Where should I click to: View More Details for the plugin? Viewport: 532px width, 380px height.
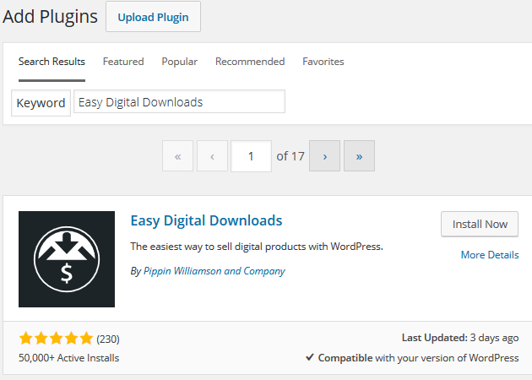490,255
